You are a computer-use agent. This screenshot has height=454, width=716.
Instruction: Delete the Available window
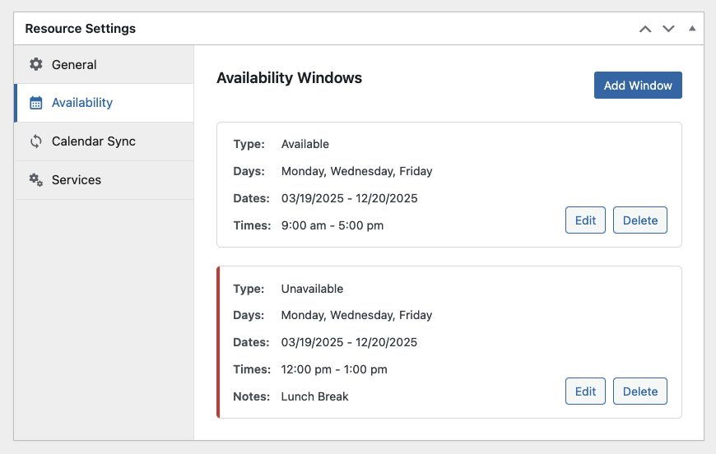[640, 220]
